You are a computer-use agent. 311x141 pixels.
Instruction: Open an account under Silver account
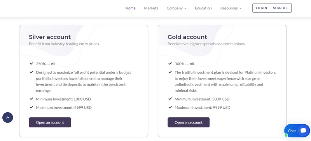click(x=50, y=122)
